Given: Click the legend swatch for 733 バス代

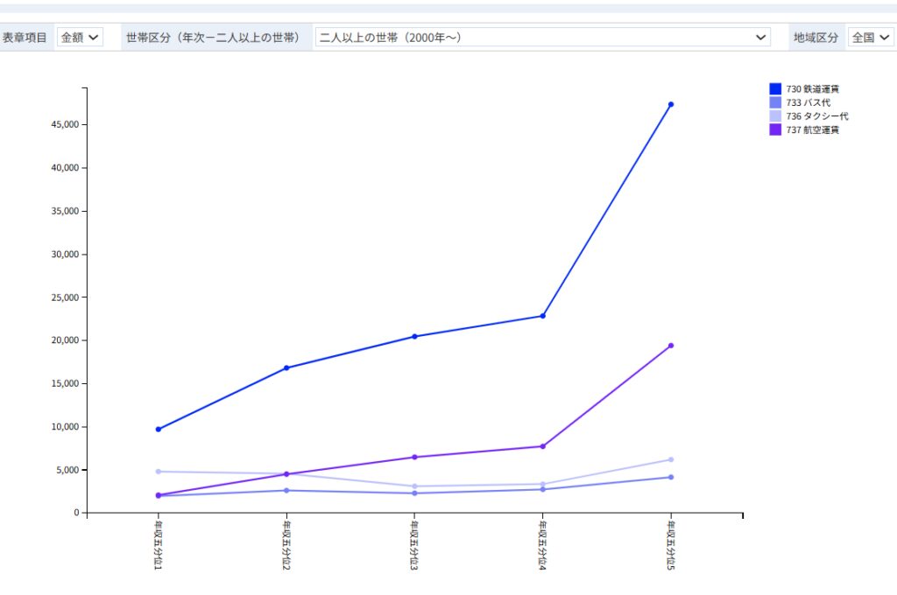Looking at the screenshot, I should (775, 102).
